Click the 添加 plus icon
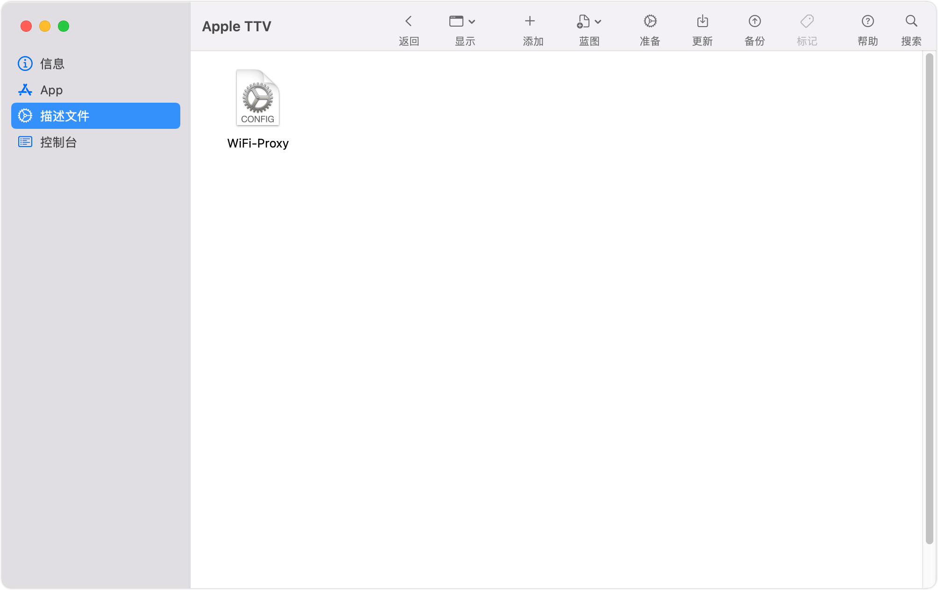The image size is (938, 590). (x=530, y=21)
